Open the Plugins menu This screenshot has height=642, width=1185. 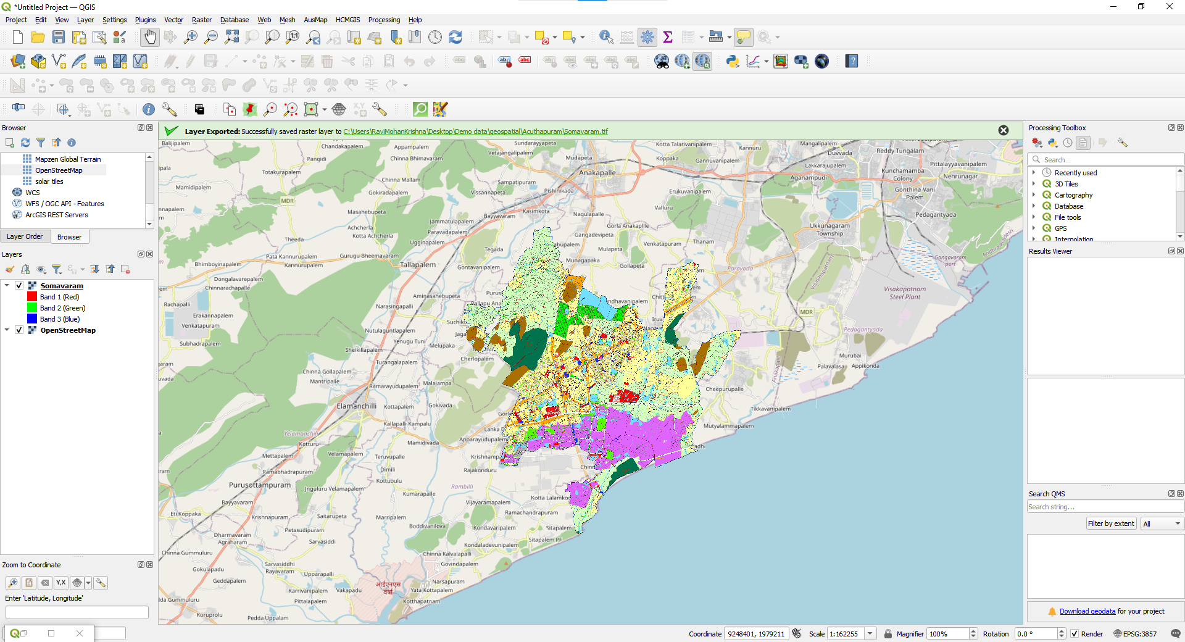coord(145,20)
